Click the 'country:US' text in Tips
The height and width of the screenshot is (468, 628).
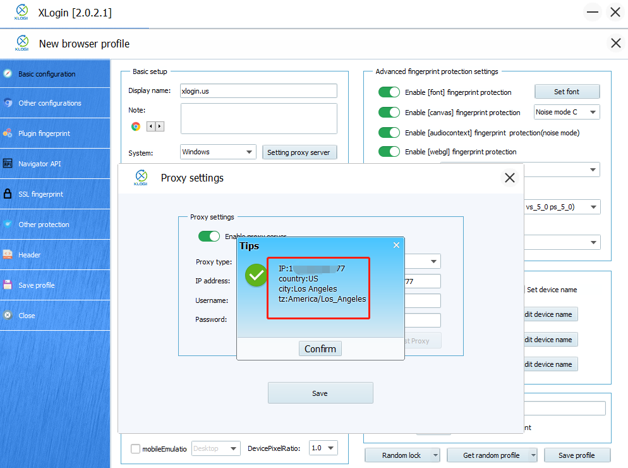pos(298,279)
